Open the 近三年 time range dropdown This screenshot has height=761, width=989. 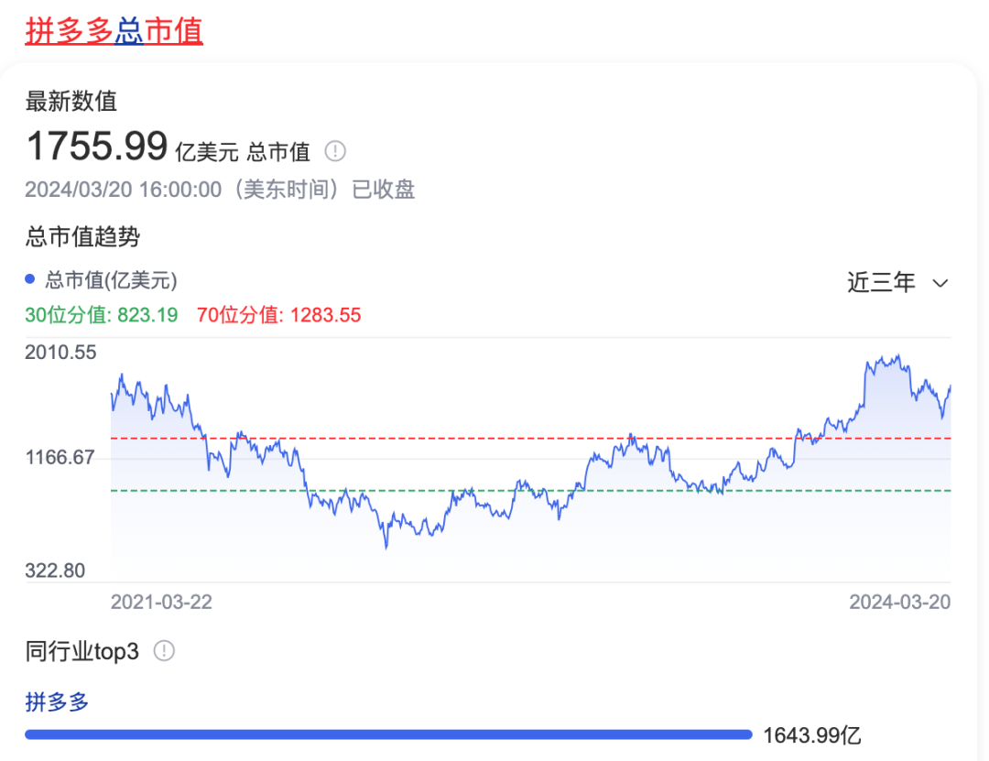897,282
